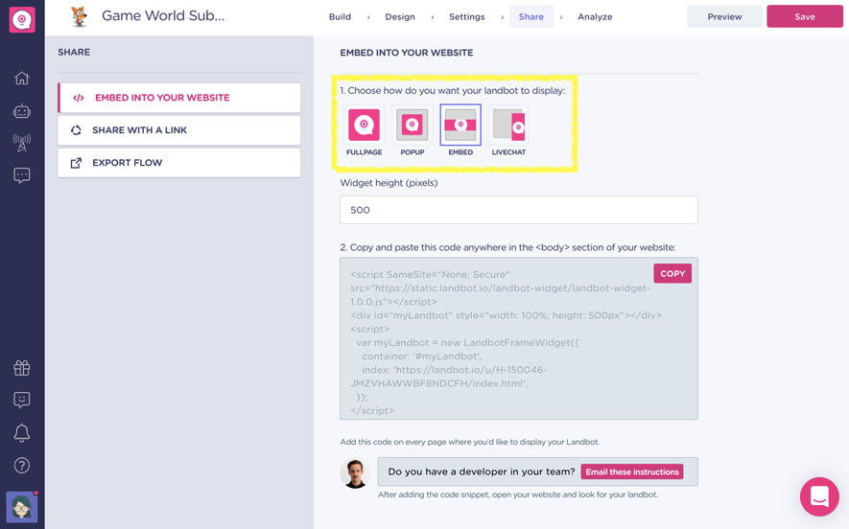Open Share With A Link section
Viewport: 849px width, 529px height.
coord(179,130)
